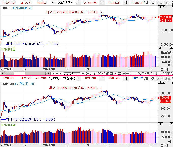Click the chart template icon with red line
The width and height of the screenshot is (173, 147).
tap(116, 73)
